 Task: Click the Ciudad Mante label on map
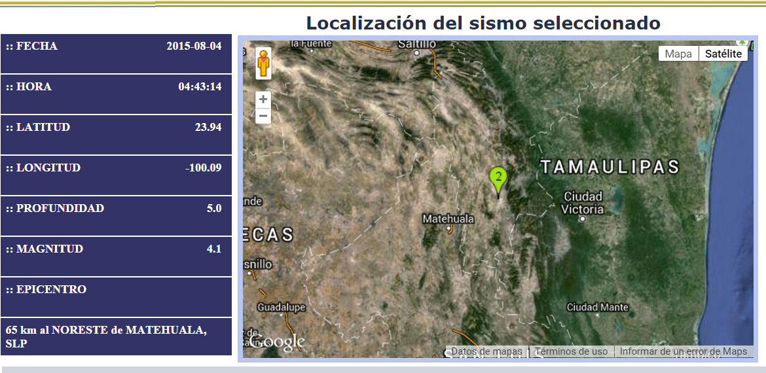click(x=597, y=307)
